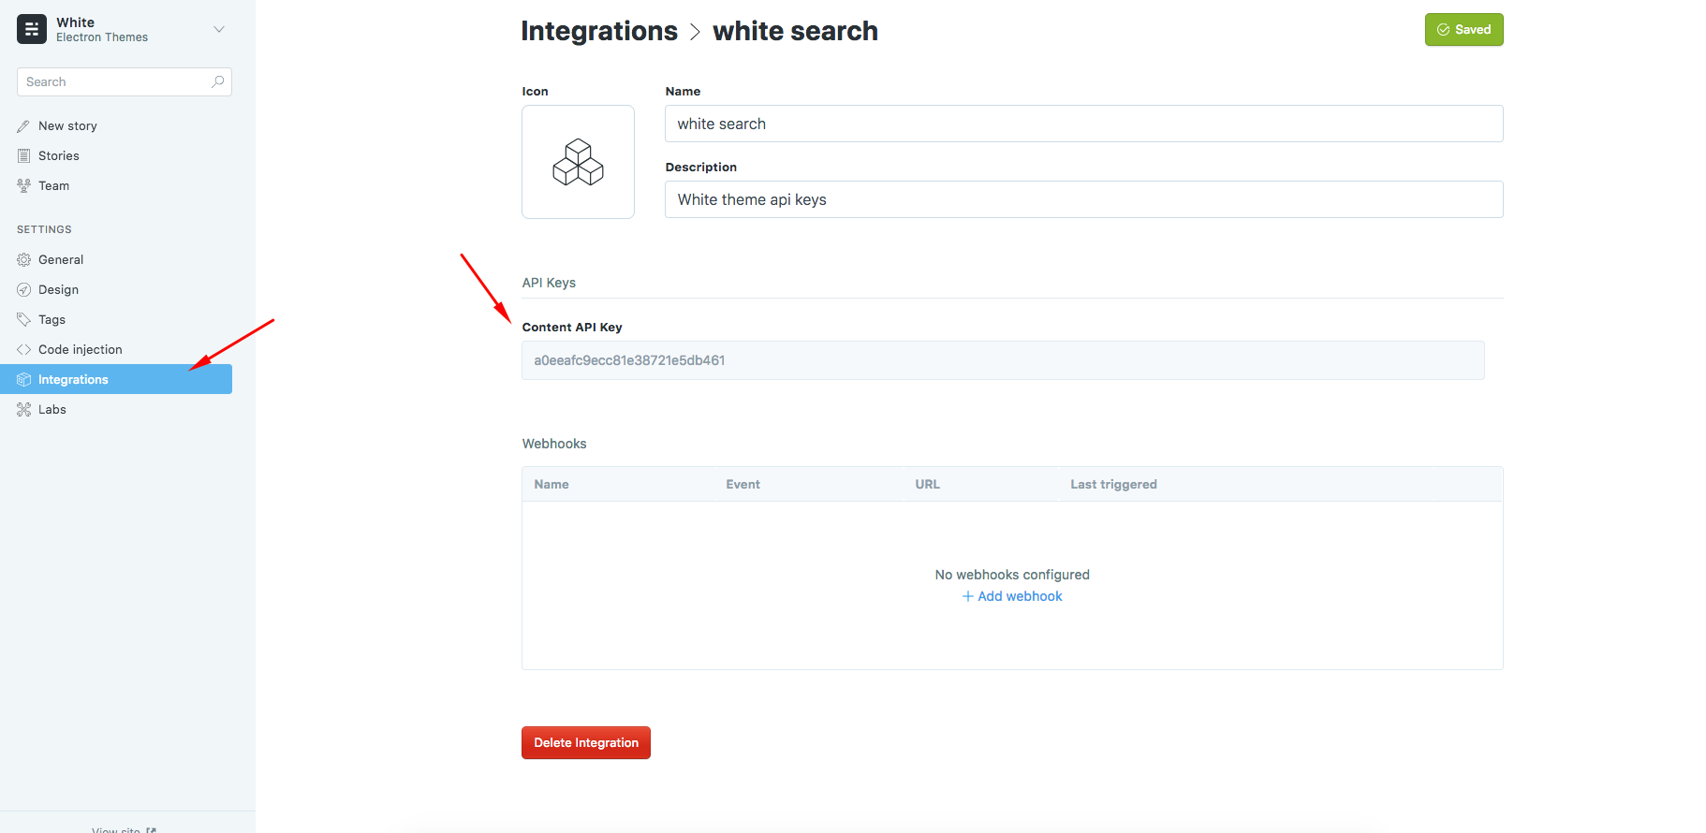Click the 'Webhooks' section heading
Viewport: 1706px width, 833px height.
(x=554, y=444)
